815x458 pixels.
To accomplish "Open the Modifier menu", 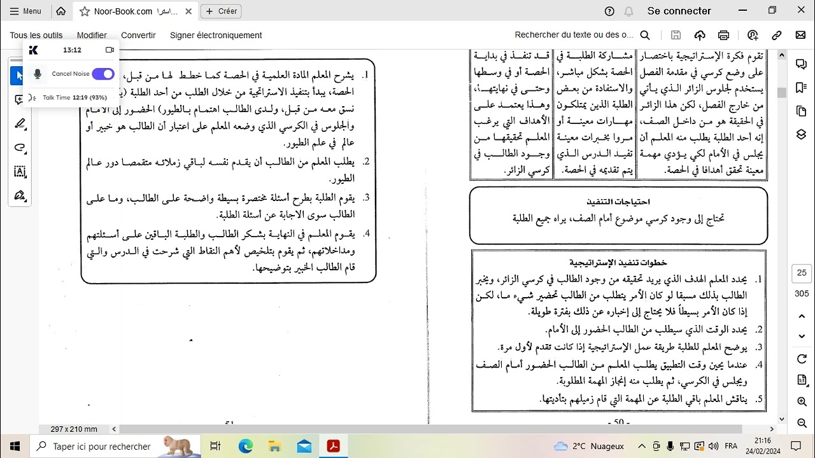I will 92,35.
